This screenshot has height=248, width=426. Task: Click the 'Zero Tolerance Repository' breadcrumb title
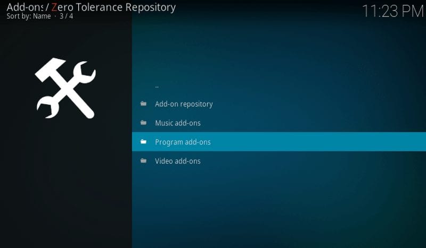pos(113,7)
